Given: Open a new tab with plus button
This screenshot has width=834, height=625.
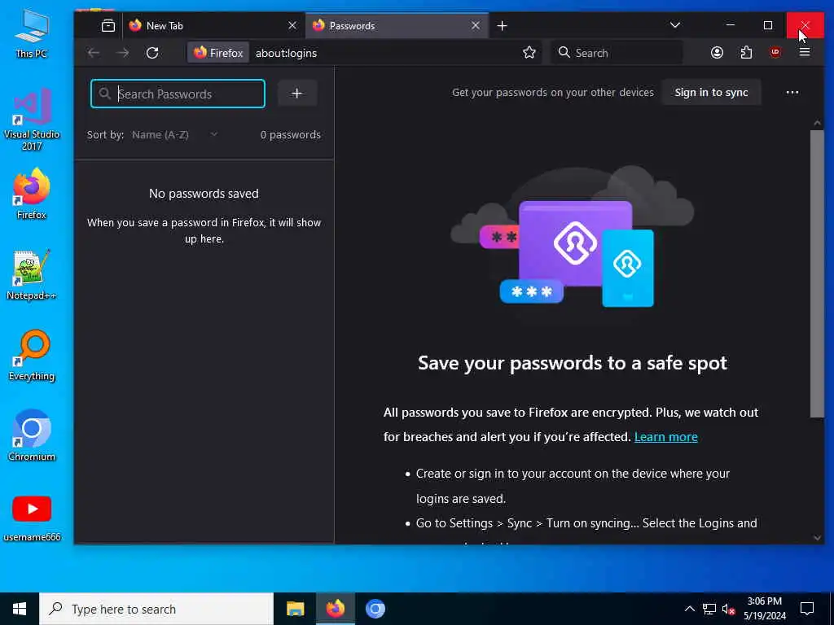Looking at the screenshot, I should pos(502,25).
